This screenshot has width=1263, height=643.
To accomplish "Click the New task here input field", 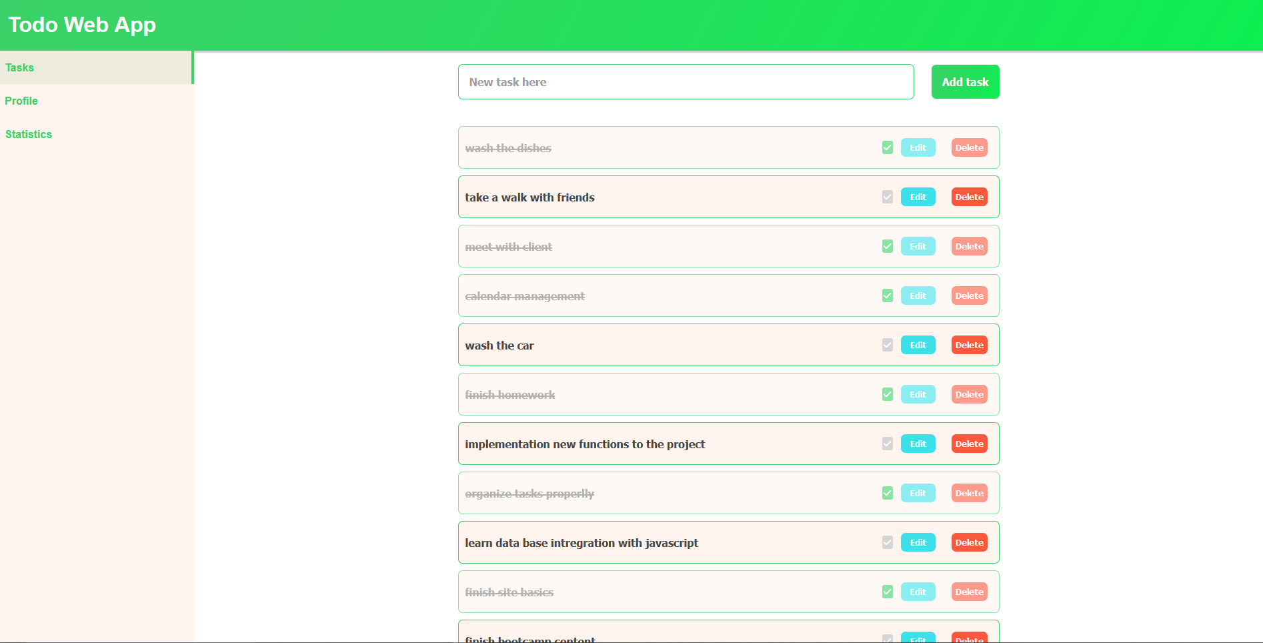I will coord(686,81).
